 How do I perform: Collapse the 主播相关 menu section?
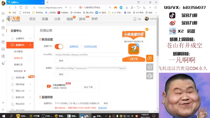click(x=30, y=38)
